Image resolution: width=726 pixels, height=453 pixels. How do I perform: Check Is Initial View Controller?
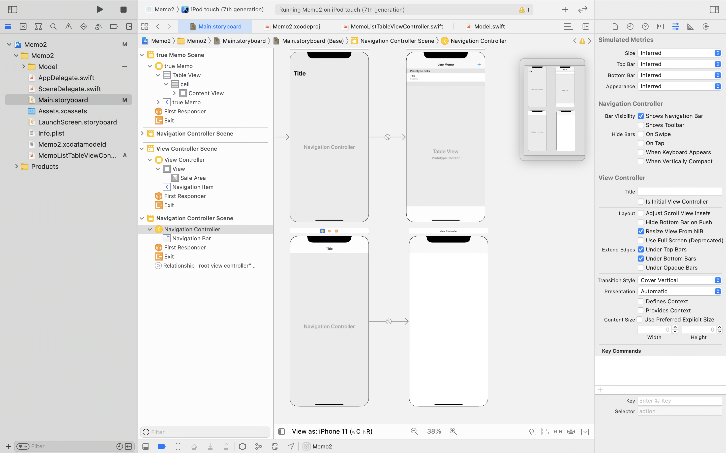click(x=641, y=202)
